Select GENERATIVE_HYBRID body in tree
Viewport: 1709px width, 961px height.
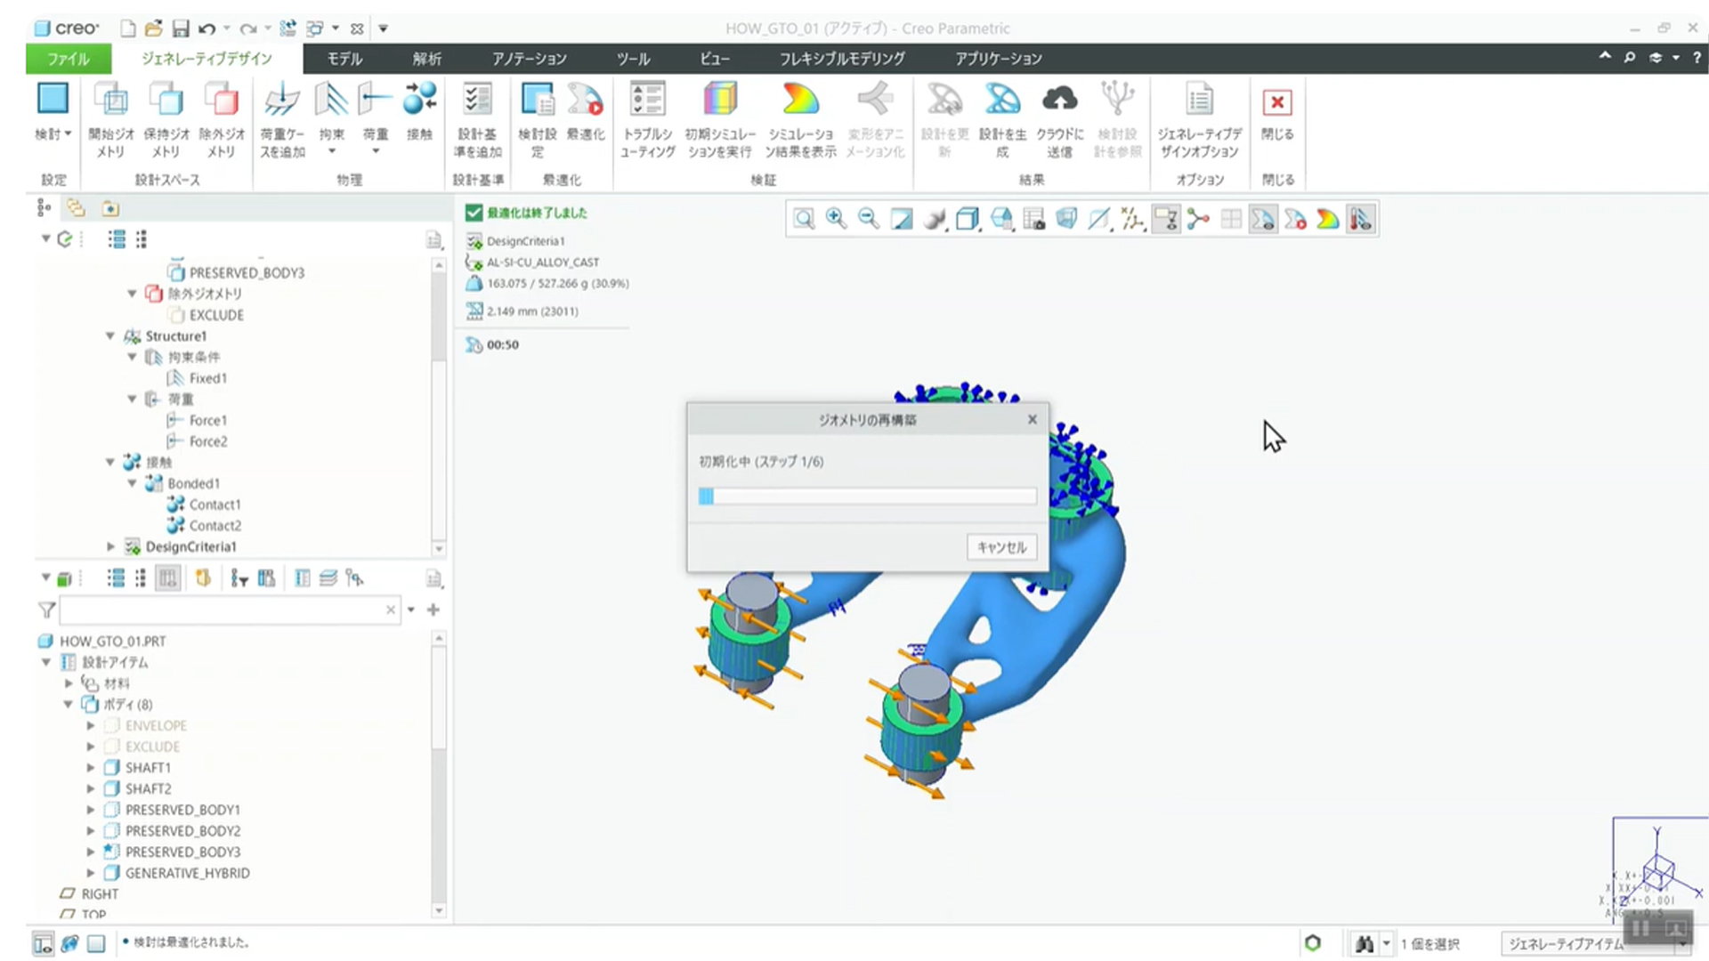click(187, 873)
